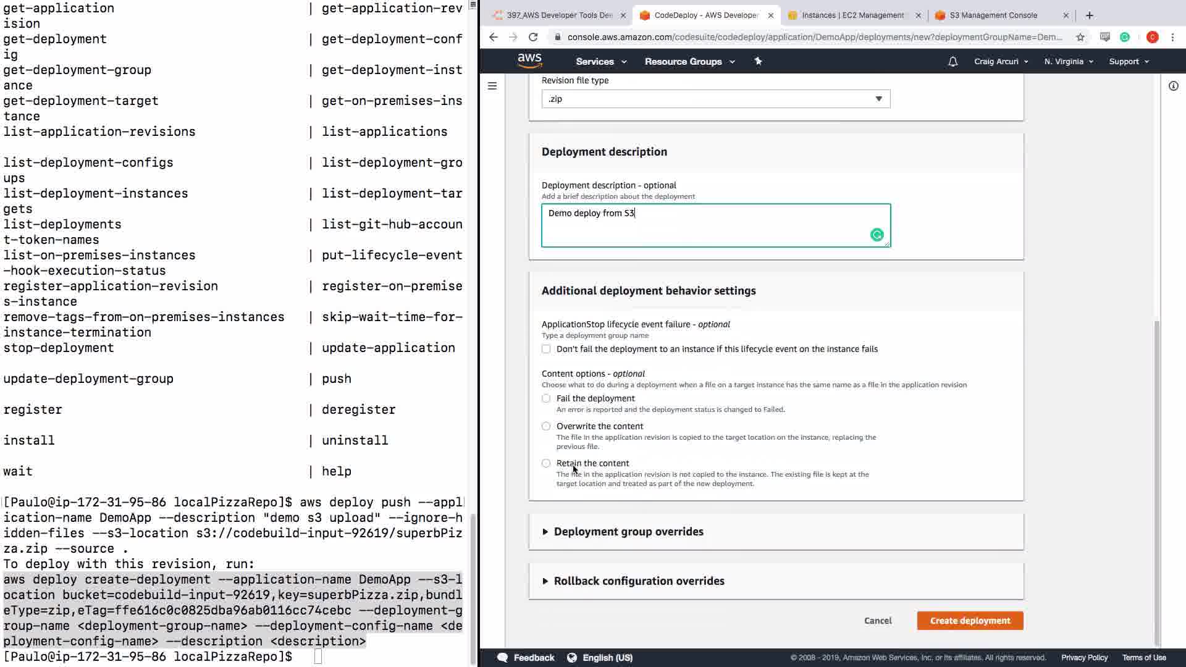1186x667 pixels.
Task: Bookmark page with the star icon
Action: pos(1080,37)
